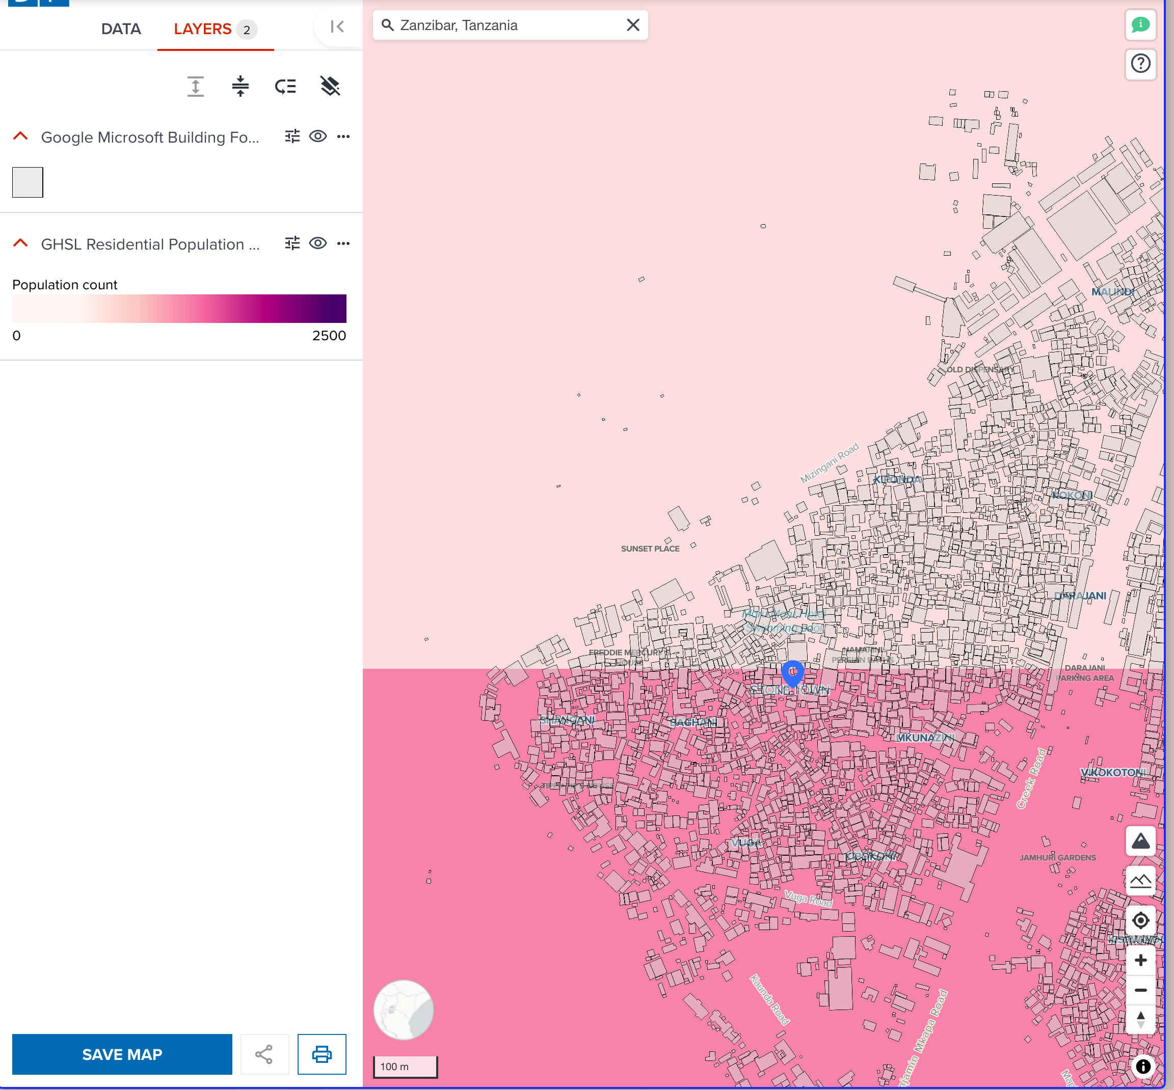Click the SAVE MAP button
This screenshot has width=1174, height=1090.
tap(122, 1054)
